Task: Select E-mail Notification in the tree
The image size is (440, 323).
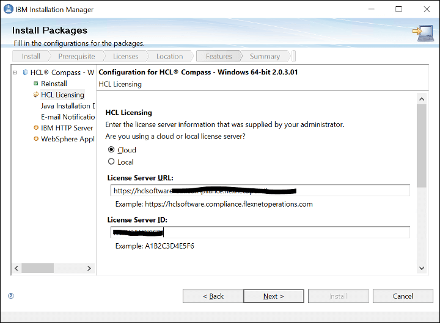Action: (68, 117)
